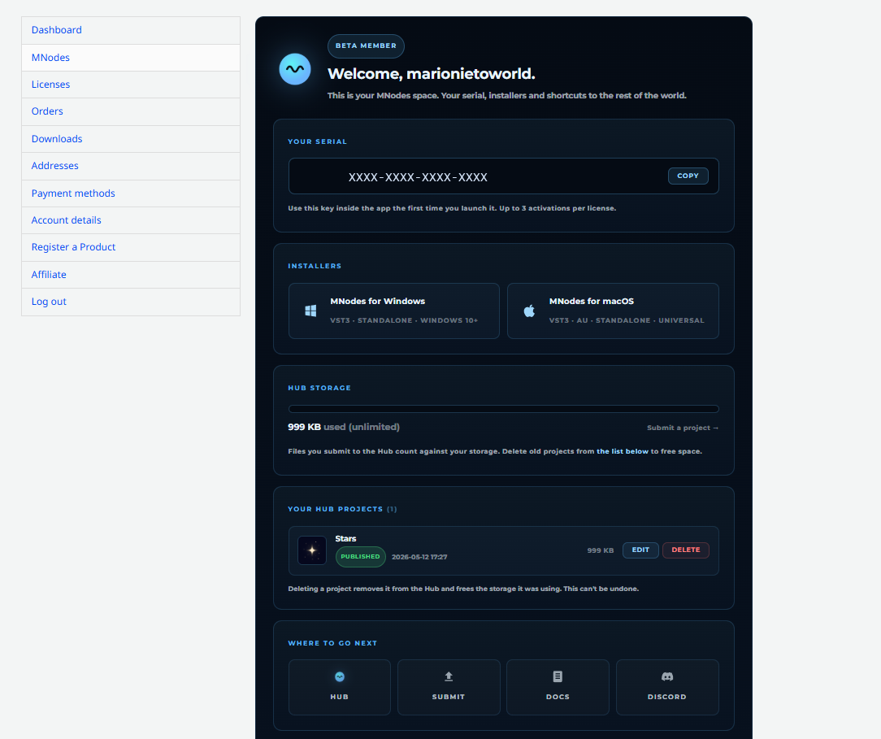Viewport: 881px width, 739px height.
Task: Click the Windows logo icon
Action: pos(310,311)
